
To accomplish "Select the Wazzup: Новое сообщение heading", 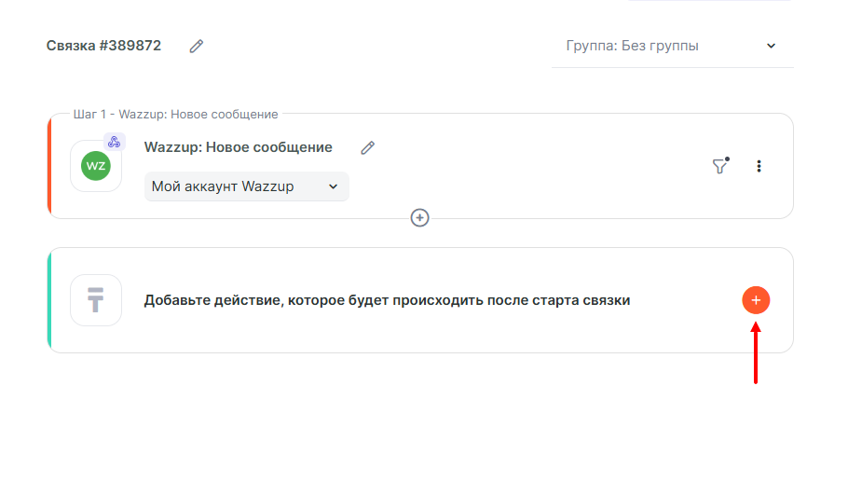I will pos(238,147).
